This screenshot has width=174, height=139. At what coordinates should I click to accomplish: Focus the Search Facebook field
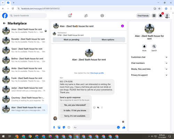(x=28, y=16)
